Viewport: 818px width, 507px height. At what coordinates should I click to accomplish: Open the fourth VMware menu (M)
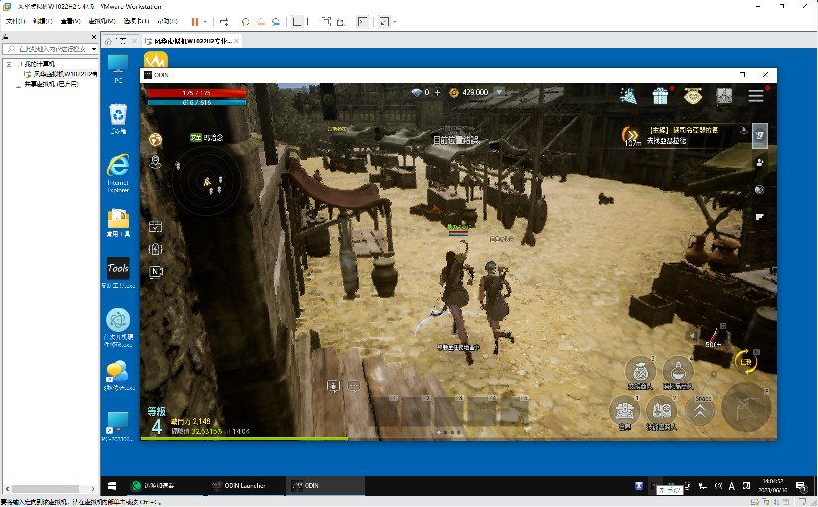pyautogui.click(x=102, y=21)
